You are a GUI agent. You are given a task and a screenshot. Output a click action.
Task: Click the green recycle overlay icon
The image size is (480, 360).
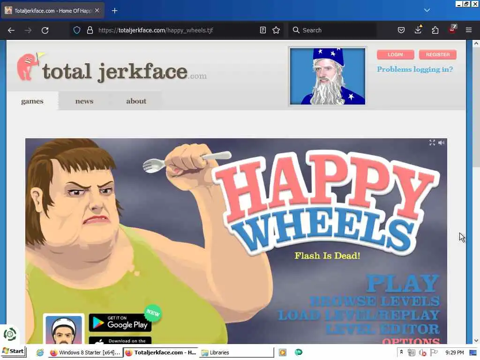pyautogui.click(x=10, y=334)
